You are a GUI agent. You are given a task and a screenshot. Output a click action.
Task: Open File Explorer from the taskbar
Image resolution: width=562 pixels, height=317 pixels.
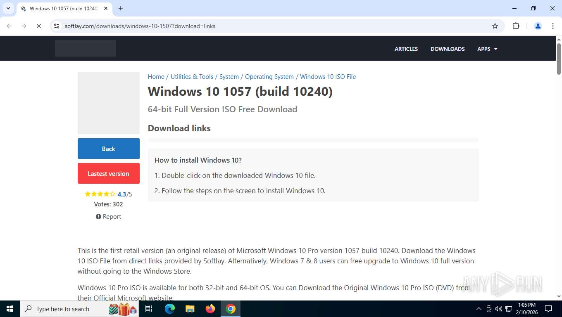point(190,309)
